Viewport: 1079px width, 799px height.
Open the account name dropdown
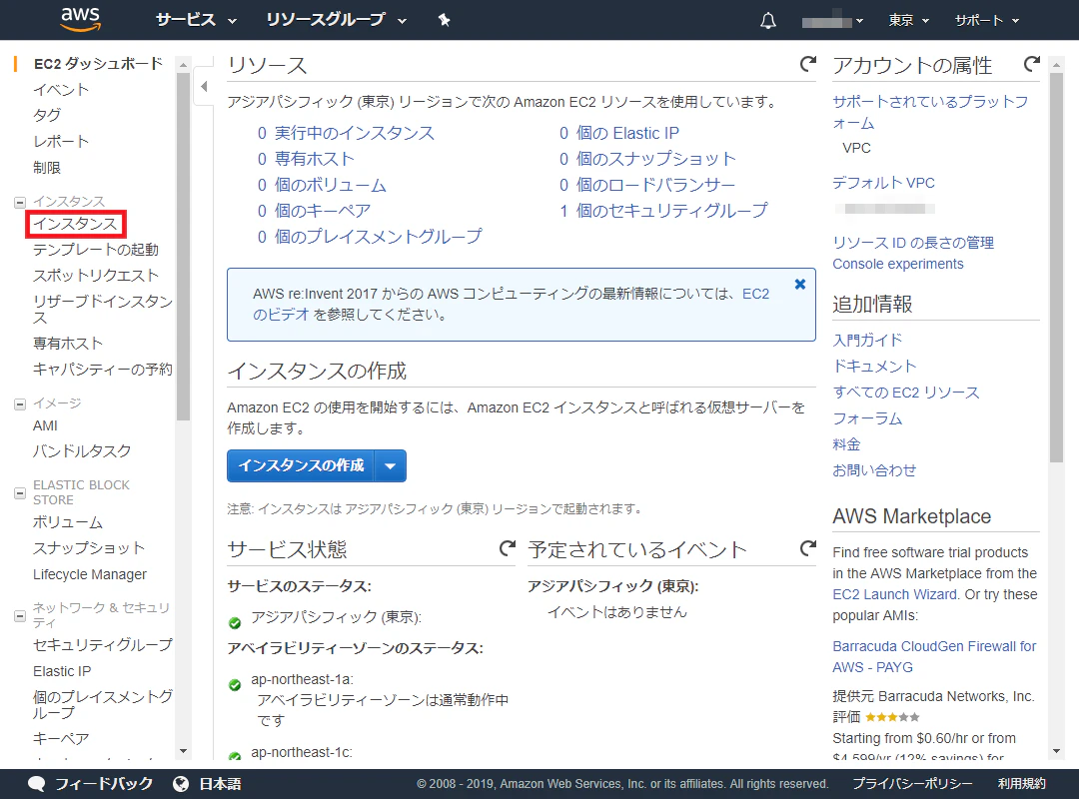832,21
